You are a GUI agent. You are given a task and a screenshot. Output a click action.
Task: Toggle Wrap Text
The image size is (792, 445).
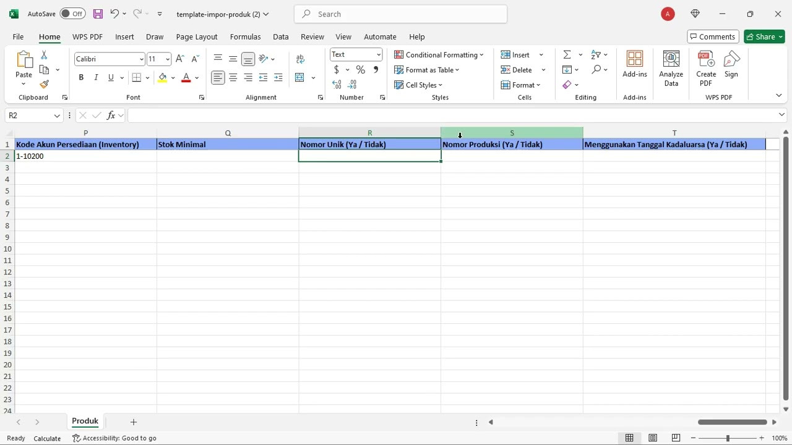tap(300, 59)
